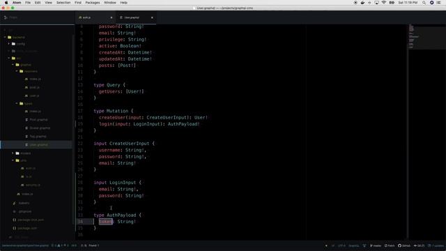The image size is (446, 251).
Task: Switch to the auth.js tab
Action: point(95,17)
